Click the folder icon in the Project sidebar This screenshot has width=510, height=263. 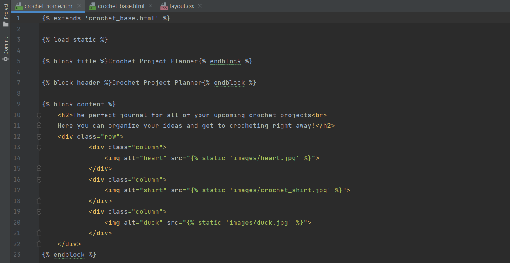5,25
